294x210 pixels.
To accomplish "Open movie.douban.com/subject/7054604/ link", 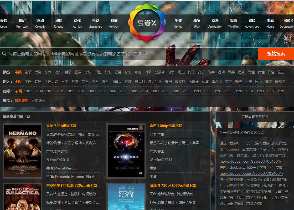I will (x=250, y=161).
